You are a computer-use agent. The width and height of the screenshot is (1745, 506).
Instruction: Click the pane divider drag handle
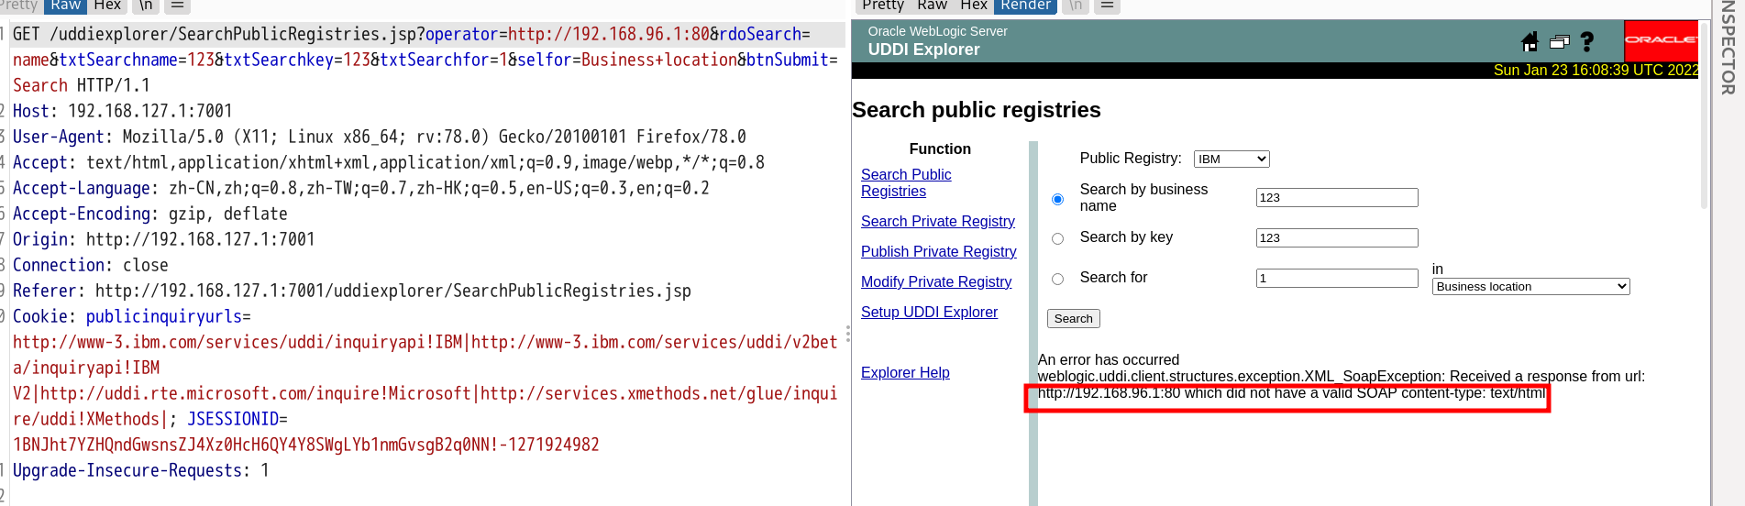[848, 334]
